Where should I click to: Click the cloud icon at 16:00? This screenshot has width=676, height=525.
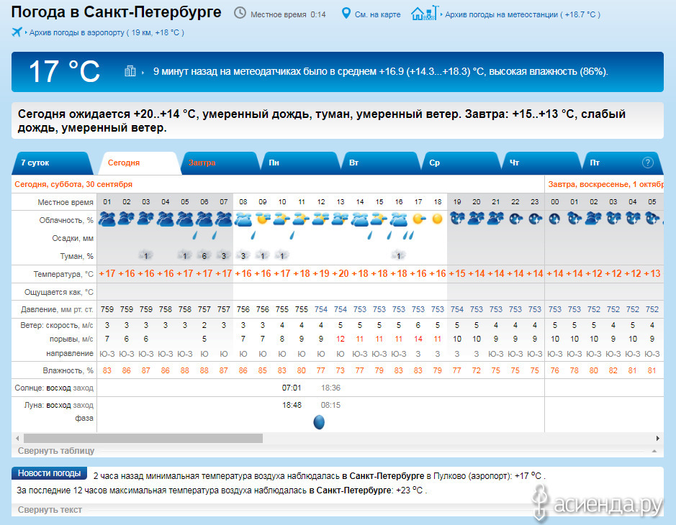[398, 219]
